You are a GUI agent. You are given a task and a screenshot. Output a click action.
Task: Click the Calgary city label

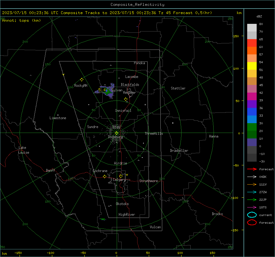coord(119,180)
